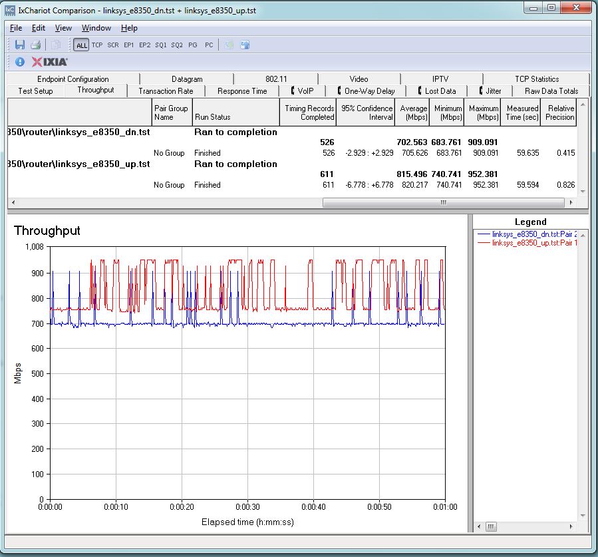Switch to Test Setup tab
598x557 pixels.
35,91
